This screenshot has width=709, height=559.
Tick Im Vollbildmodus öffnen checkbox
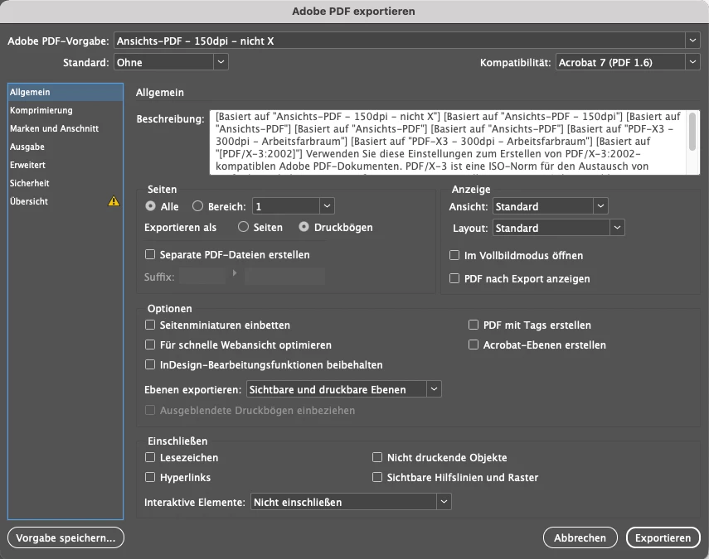(x=454, y=255)
